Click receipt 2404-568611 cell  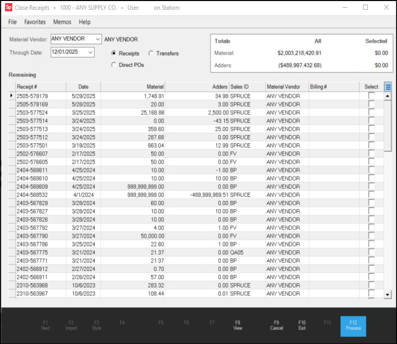[41, 170]
